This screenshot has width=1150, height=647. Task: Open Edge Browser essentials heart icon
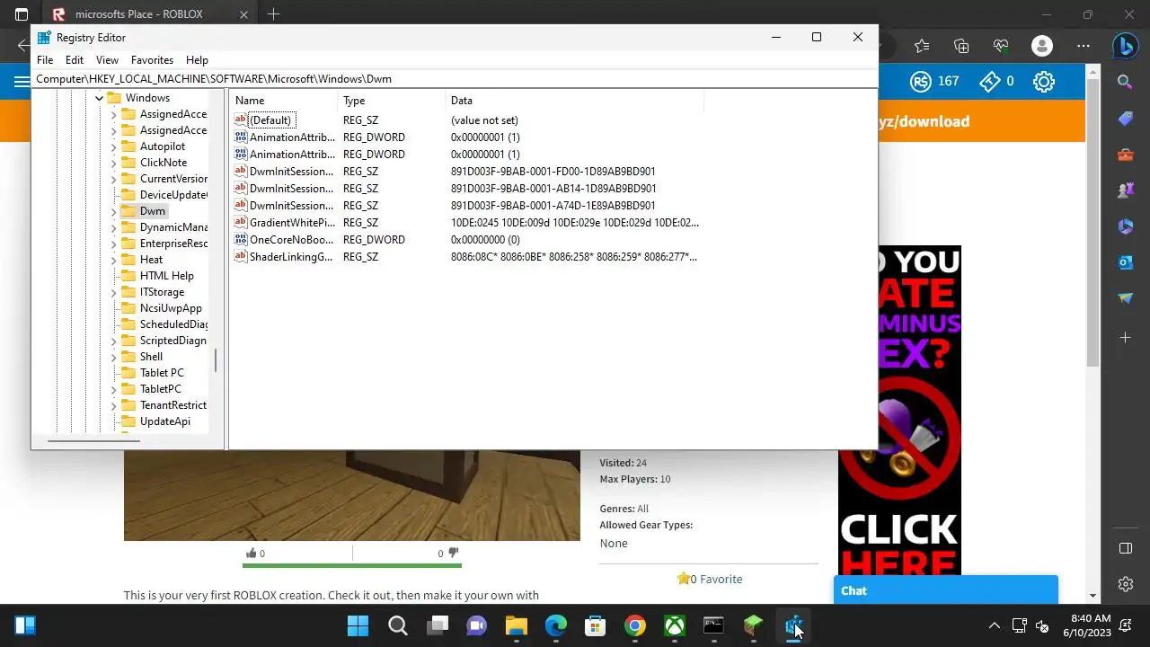point(1001,46)
